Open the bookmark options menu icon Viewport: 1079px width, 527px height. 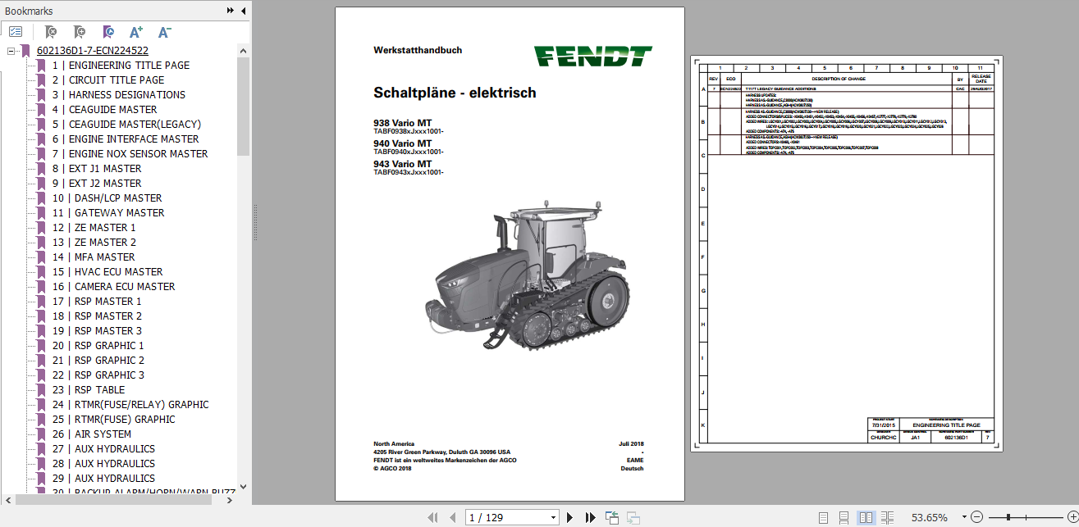coord(16,32)
